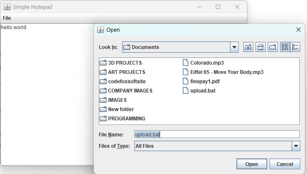Select the "PROGRAMMING" name text

[x=127, y=119]
